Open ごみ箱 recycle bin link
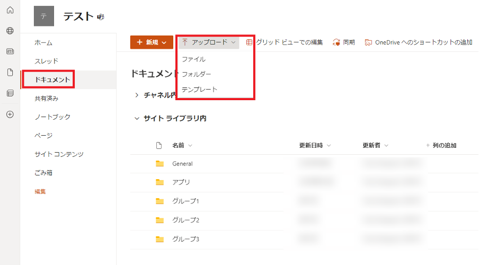The width and height of the screenshot is (479, 265). pos(43,173)
